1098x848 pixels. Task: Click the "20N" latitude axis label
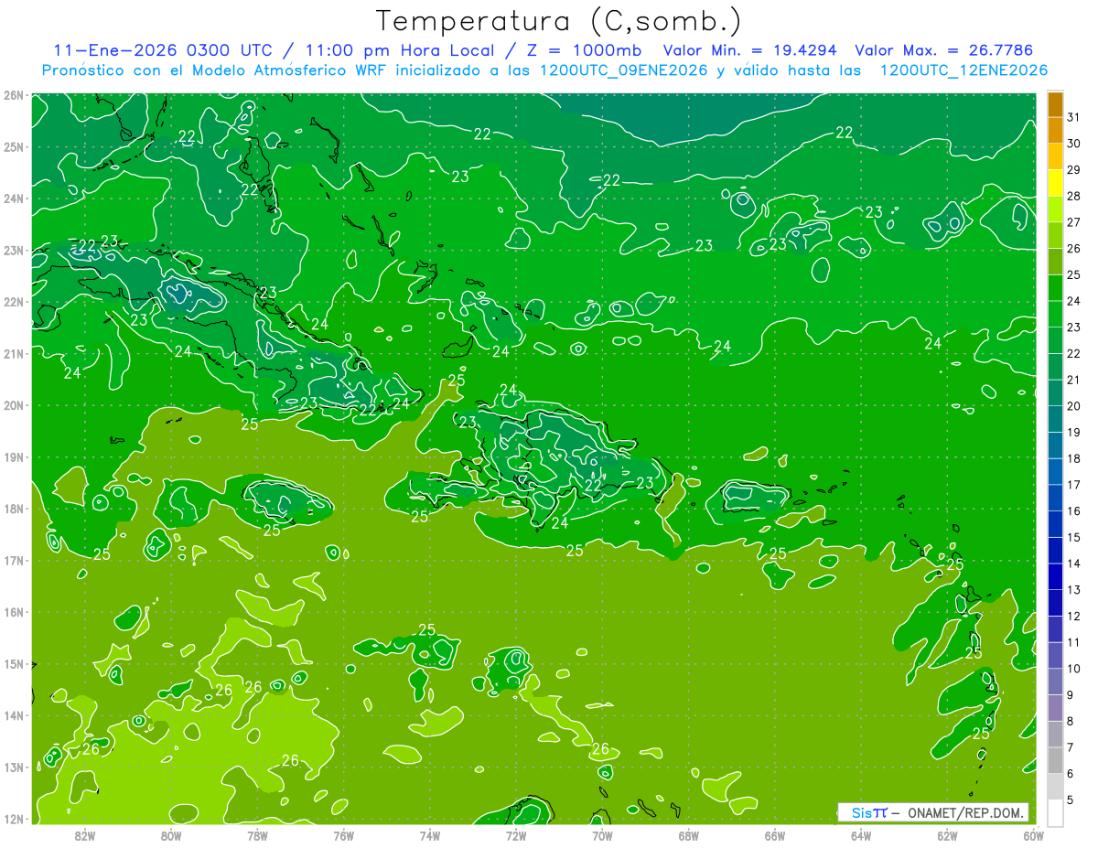[13, 405]
